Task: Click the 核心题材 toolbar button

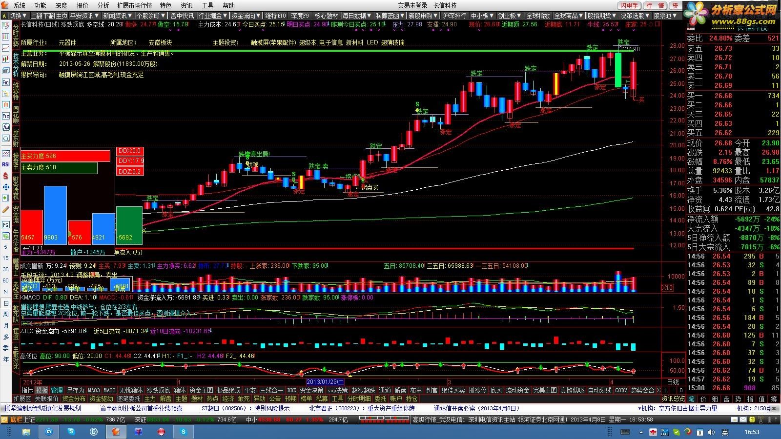Action: click(327, 16)
